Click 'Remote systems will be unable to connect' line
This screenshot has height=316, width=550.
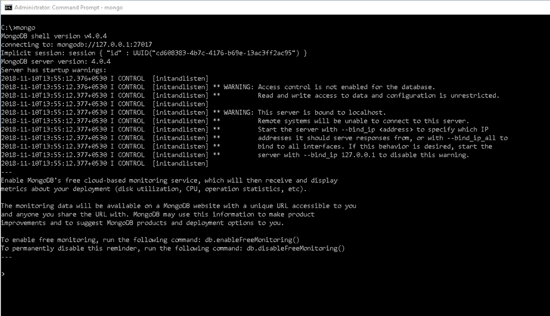coord(363,121)
